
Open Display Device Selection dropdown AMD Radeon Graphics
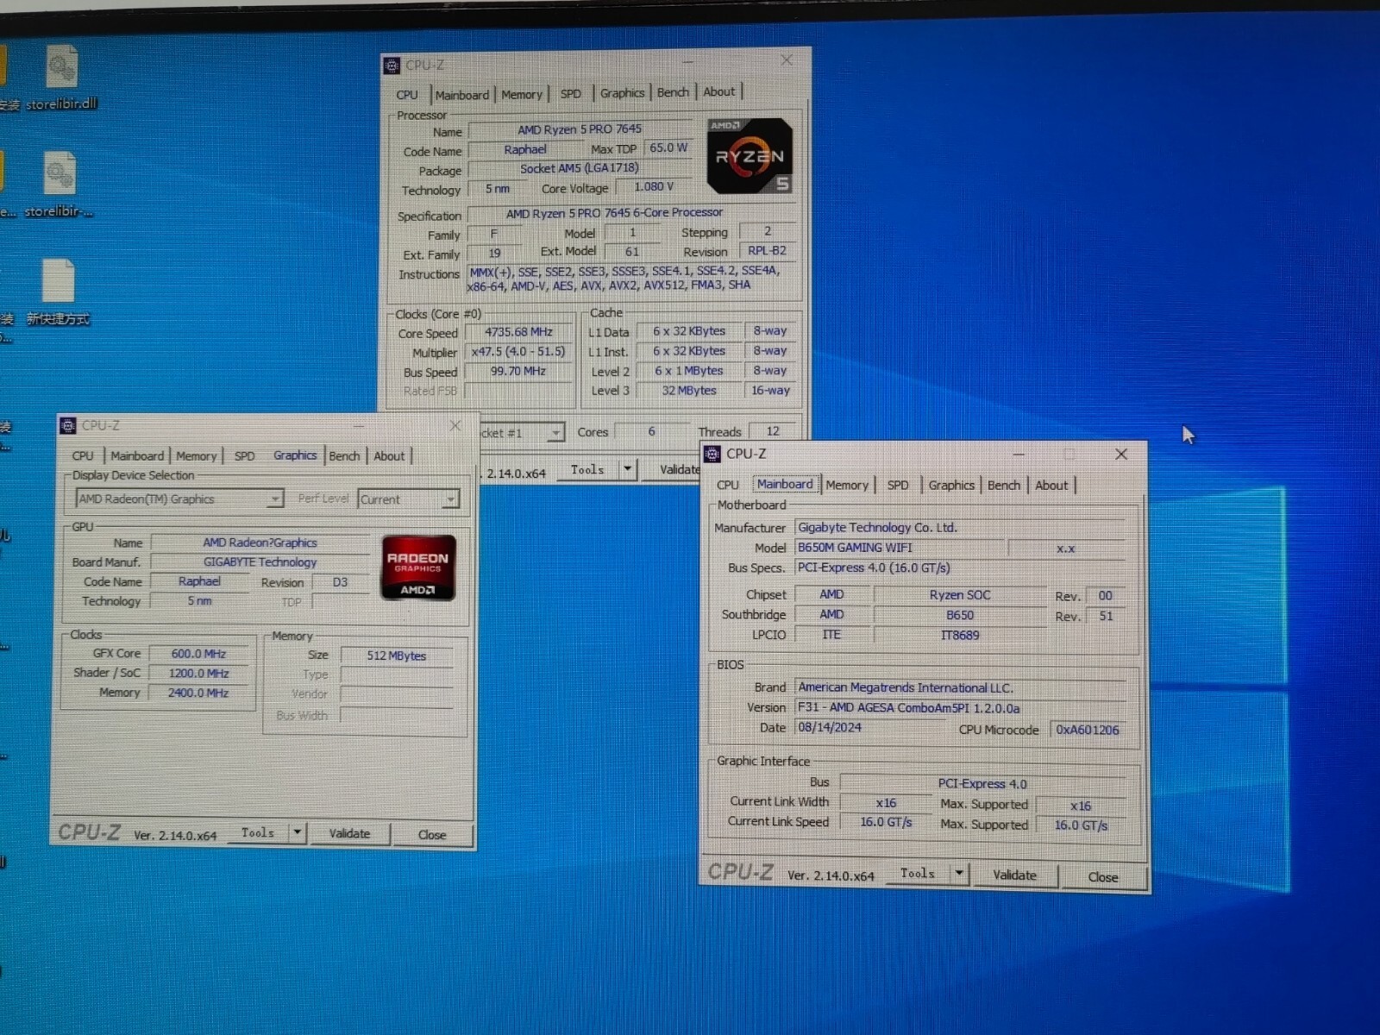coord(179,499)
